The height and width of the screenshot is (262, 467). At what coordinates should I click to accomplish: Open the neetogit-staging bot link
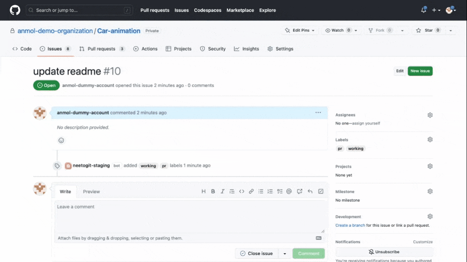(x=91, y=165)
